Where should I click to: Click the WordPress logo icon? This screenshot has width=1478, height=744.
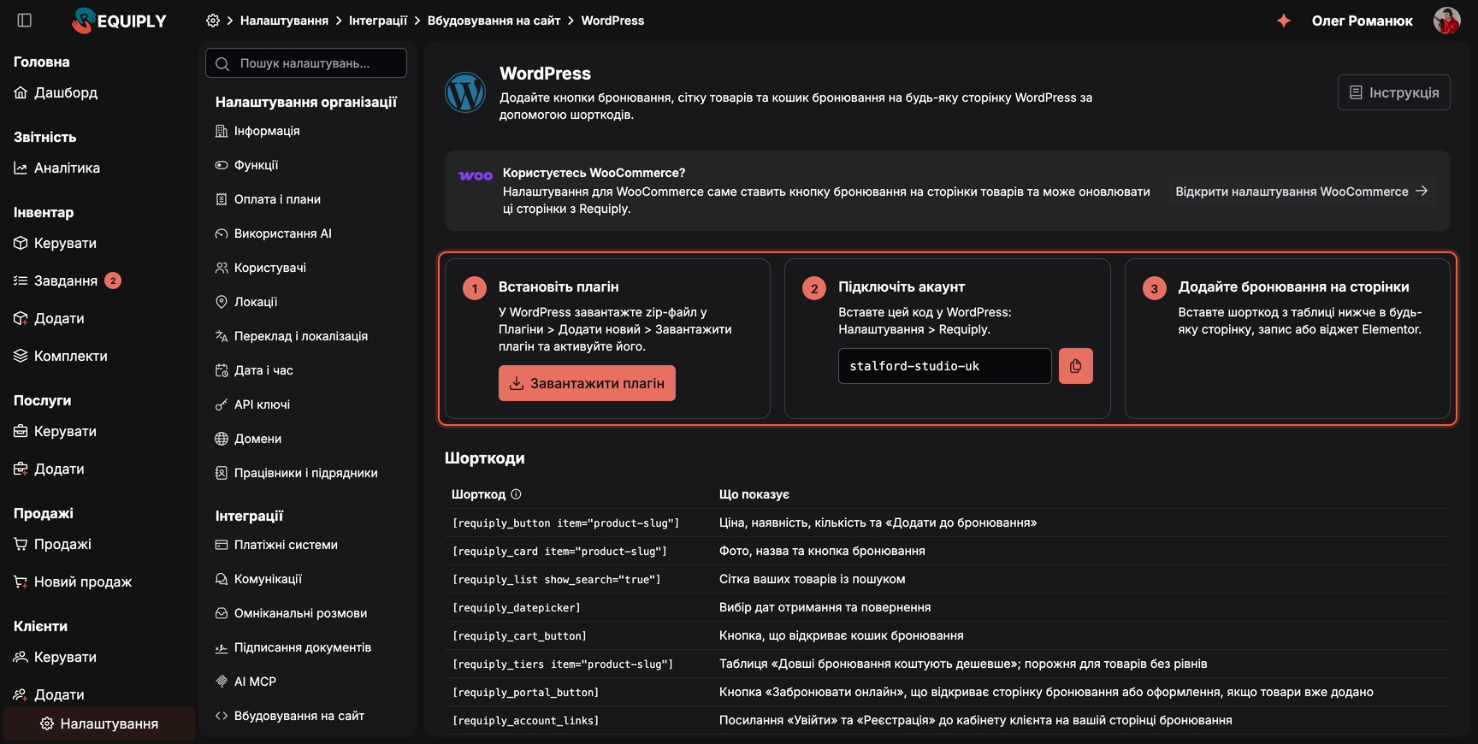pos(465,92)
